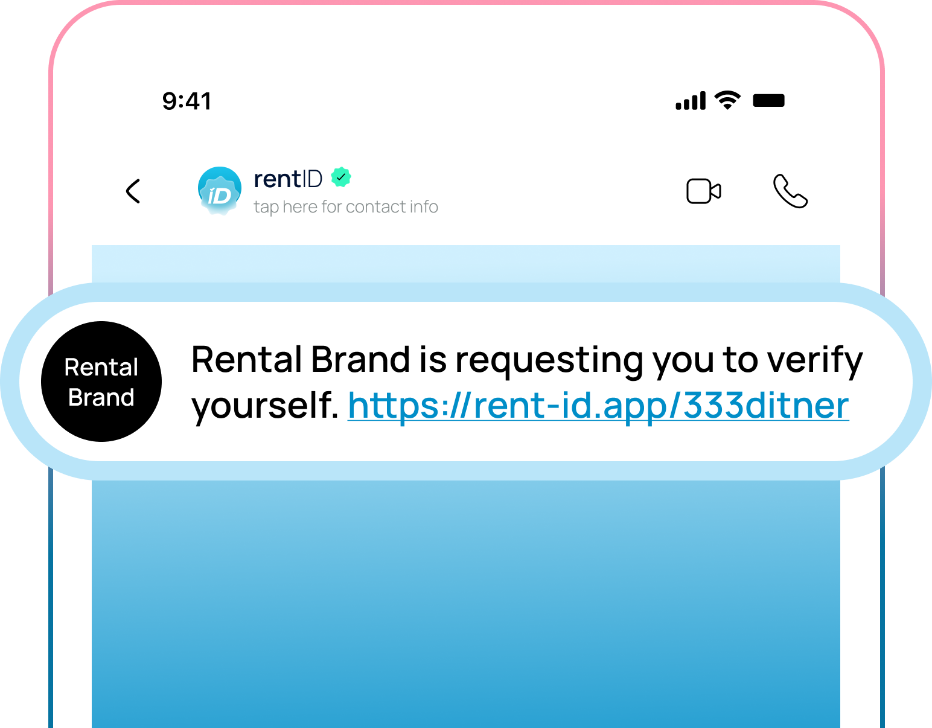
Task: Tap the green verified badge
Action: (x=341, y=177)
